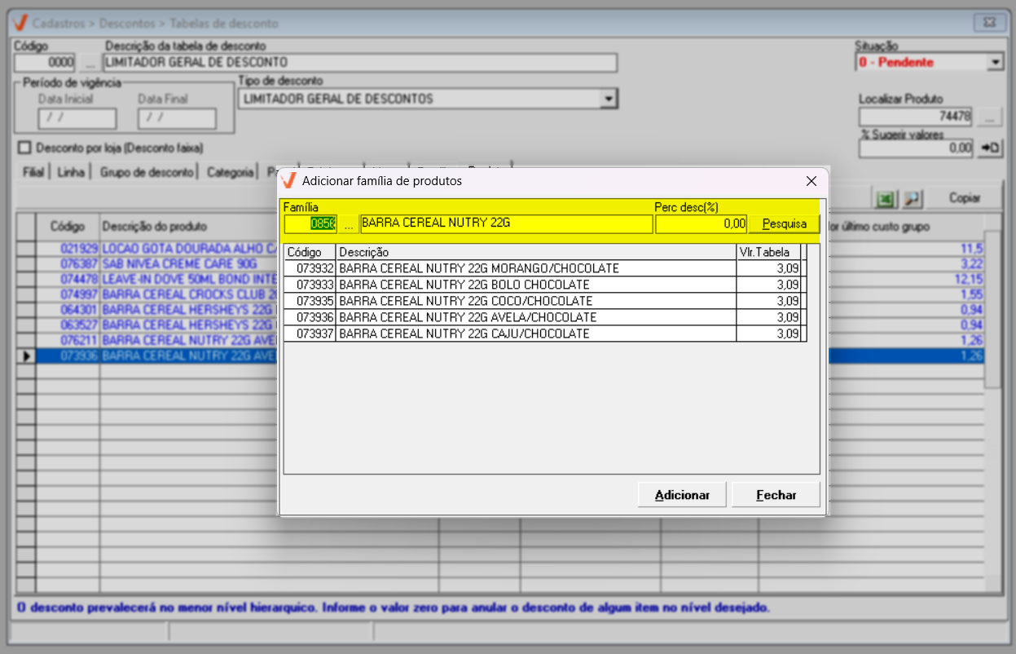The width and height of the screenshot is (1016, 654).
Task: Select the Categoria tab
Action: tap(230, 172)
